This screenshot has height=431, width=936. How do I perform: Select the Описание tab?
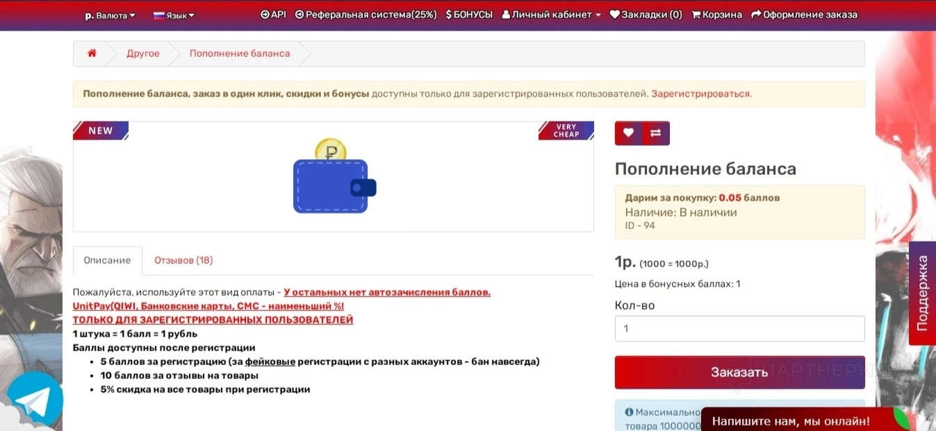tap(107, 260)
